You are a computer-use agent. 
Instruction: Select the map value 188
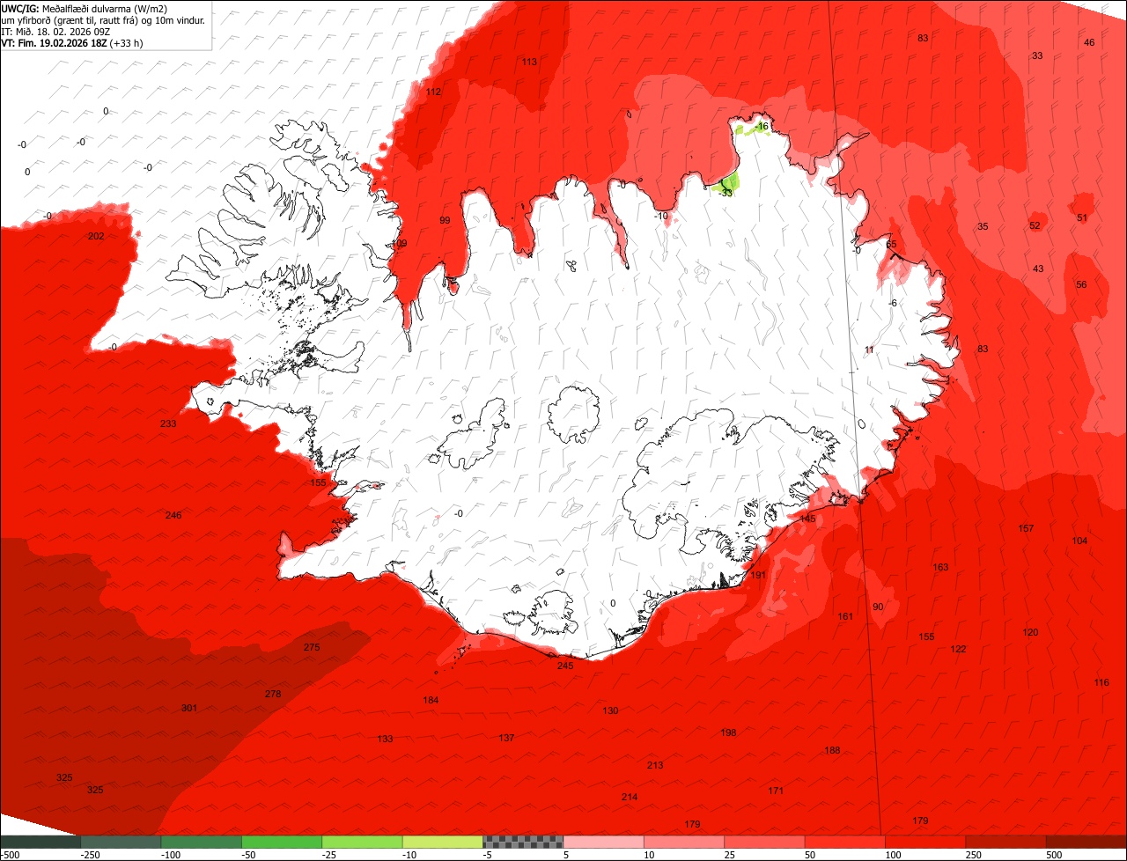tap(832, 750)
